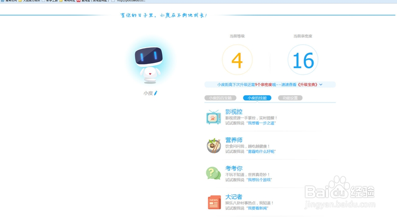
Task: Open the 考考你 skill title
Action: [234, 168]
